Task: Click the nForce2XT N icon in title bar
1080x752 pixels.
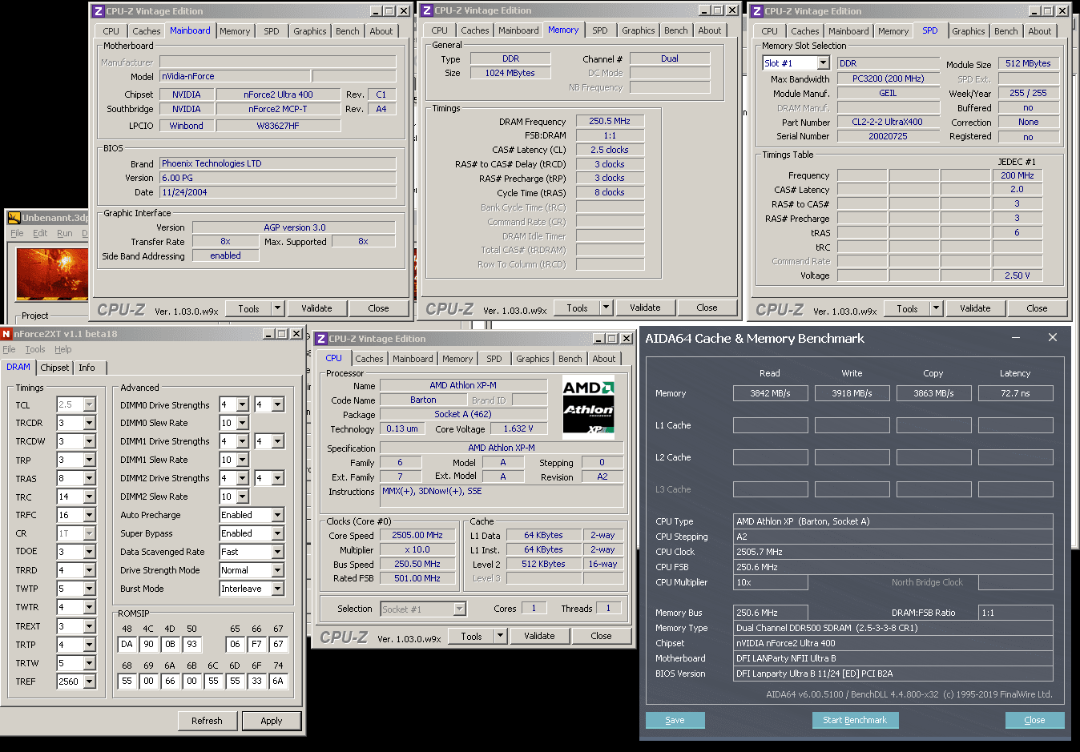Action: click(x=6, y=334)
